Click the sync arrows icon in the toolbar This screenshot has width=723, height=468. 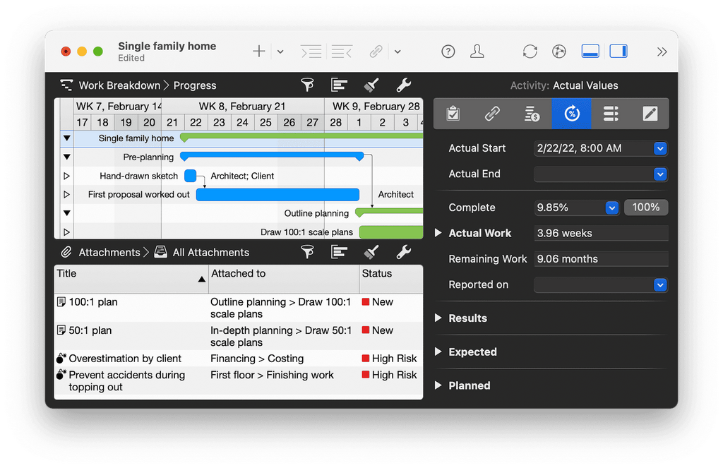pos(530,51)
